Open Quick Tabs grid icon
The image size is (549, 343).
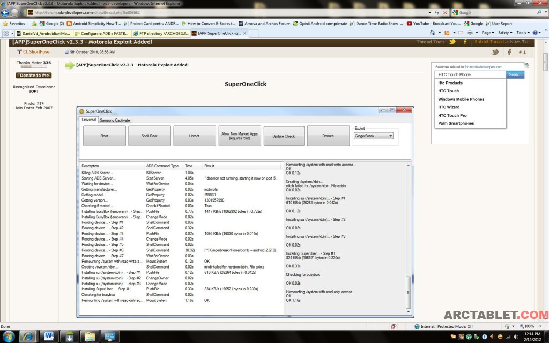pos(6,33)
